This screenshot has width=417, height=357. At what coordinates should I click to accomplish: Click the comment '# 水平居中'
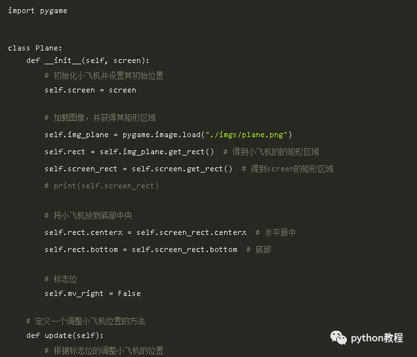click(275, 233)
